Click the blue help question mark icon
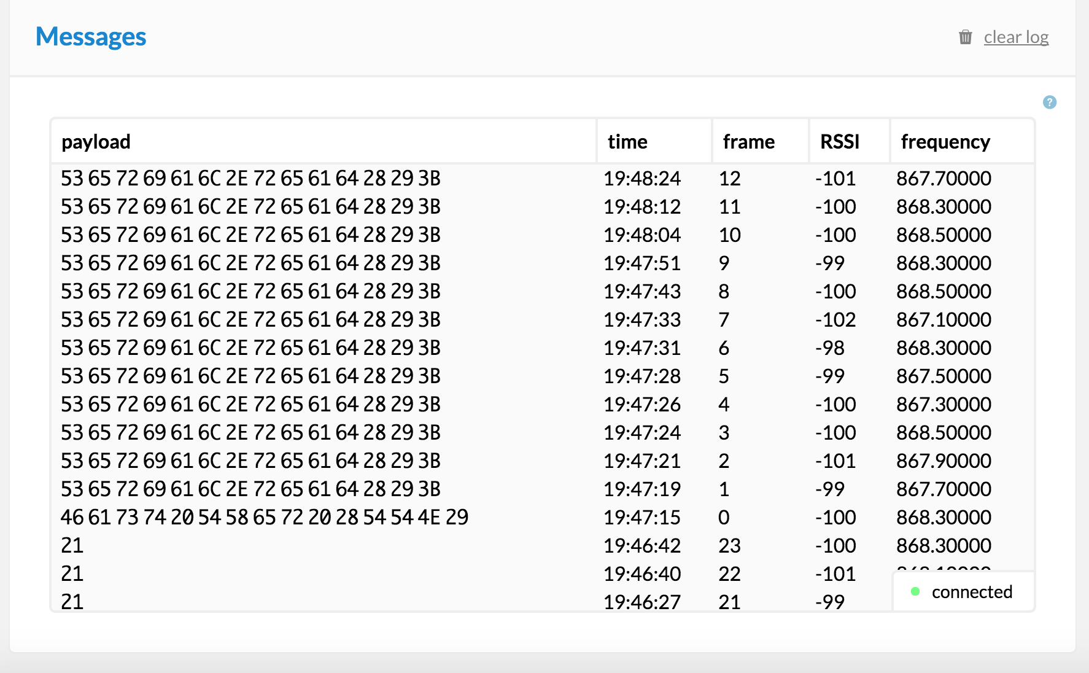Image resolution: width=1089 pixels, height=673 pixels. tap(1050, 103)
